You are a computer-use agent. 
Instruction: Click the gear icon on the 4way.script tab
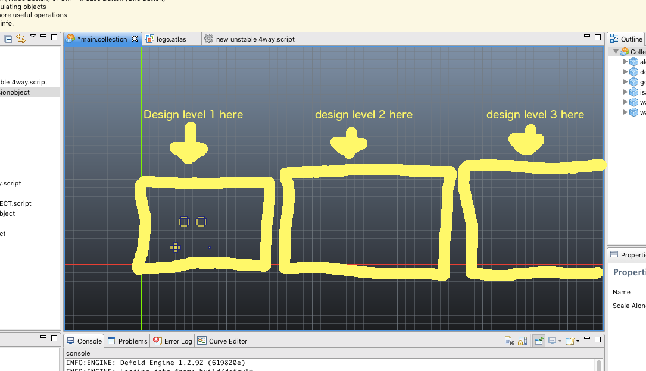pos(208,38)
